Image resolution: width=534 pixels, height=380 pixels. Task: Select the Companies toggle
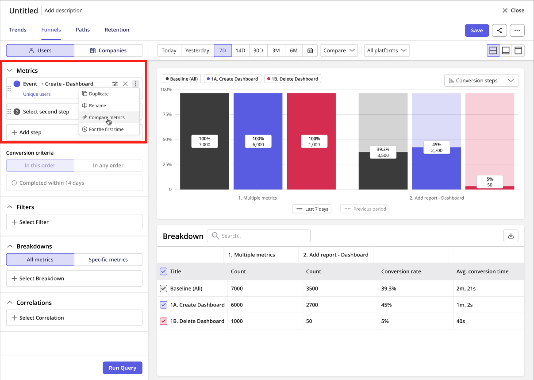[108, 50]
